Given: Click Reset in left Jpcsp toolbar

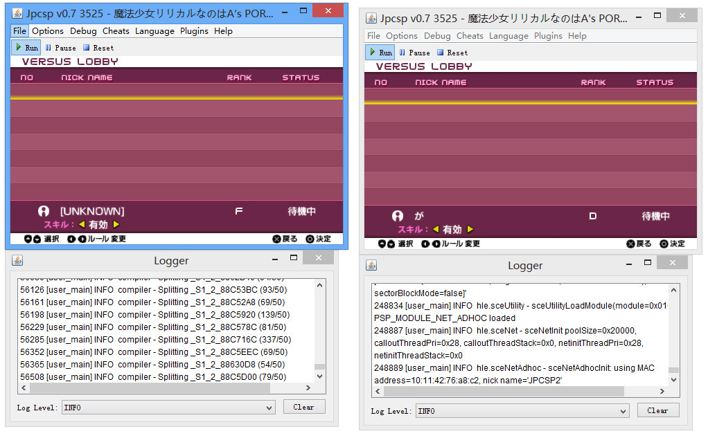Looking at the screenshot, I should point(98,48).
